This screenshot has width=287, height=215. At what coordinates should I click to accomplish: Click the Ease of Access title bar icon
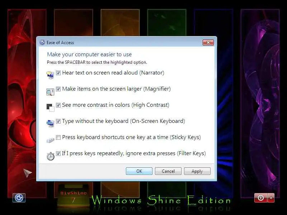click(42, 42)
